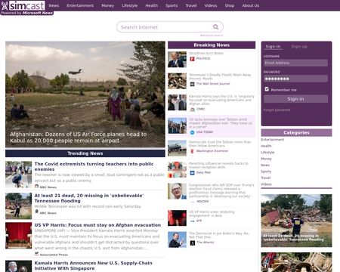This screenshot has width=340, height=272.
Task: Open the Entertainment category link
Action: tap(273, 140)
